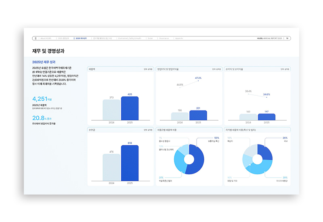Click the 2024 매출액 bar labeled 373
The height and width of the screenshot is (222, 323).
point(111,110)
